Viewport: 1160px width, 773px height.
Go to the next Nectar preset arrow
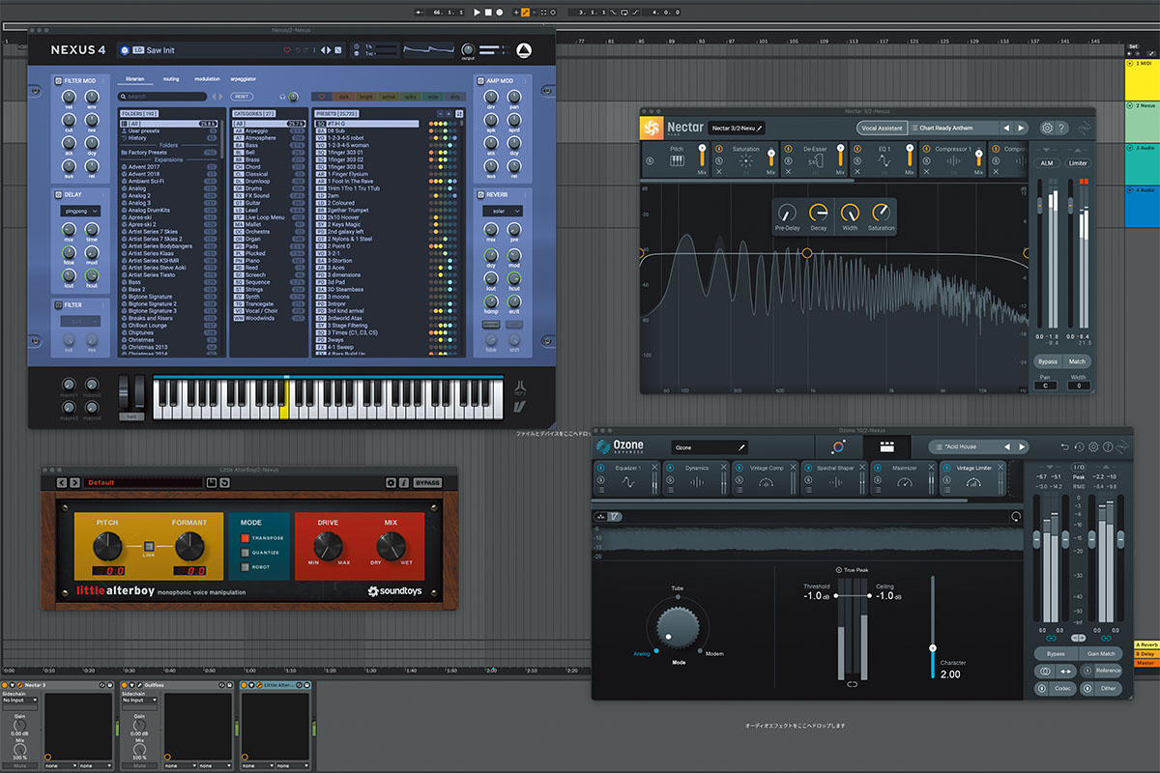pyautogui.click(x=1021, y=128)
